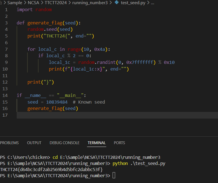Click 'local_c % 2 == 0' condition
Image resolution: width=218 pixels, height=183 pixels.
(68, 56)
